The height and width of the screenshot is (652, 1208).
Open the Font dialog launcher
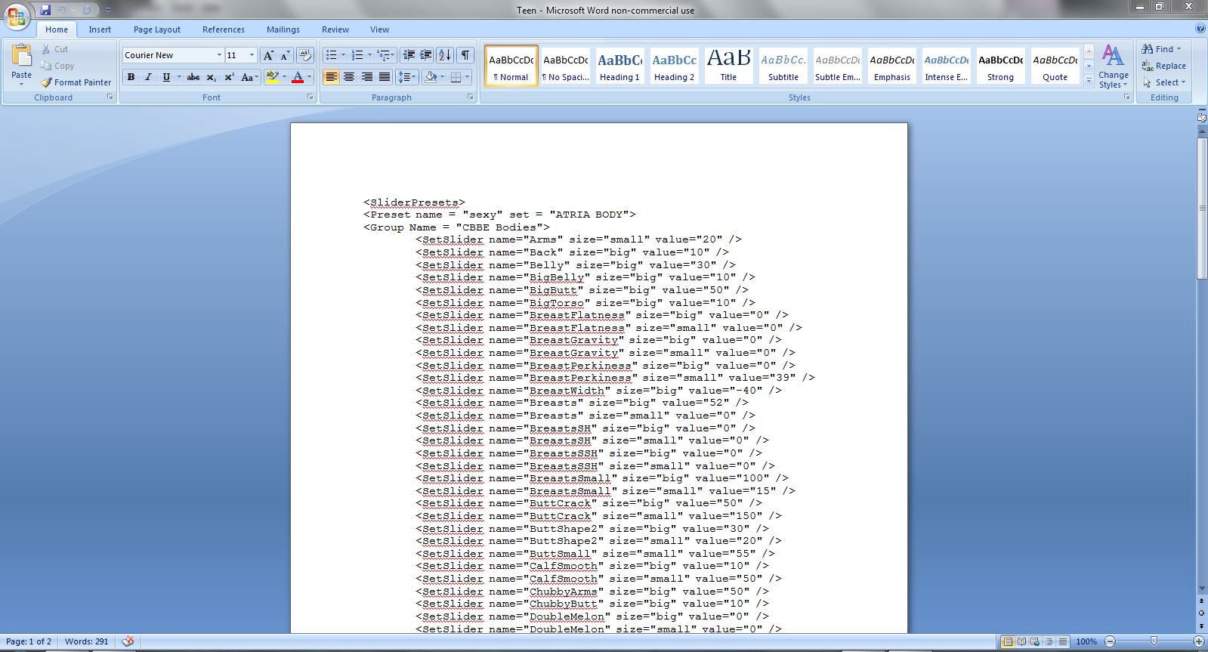coord(310,97)
